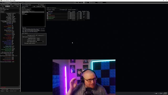Open the Options button at bottom left
This screenshot has width=168, height=95.
tap(2, 91)
